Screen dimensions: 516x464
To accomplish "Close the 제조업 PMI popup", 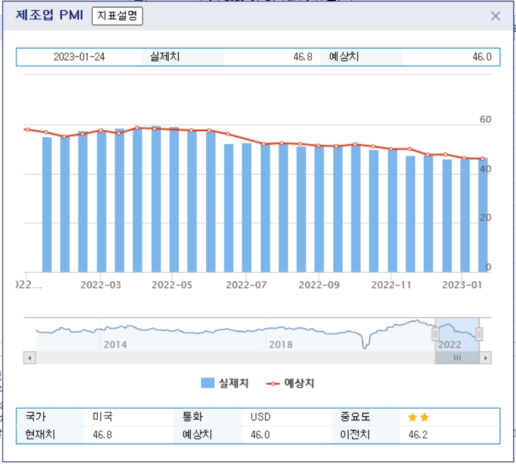I will point(496,16).
